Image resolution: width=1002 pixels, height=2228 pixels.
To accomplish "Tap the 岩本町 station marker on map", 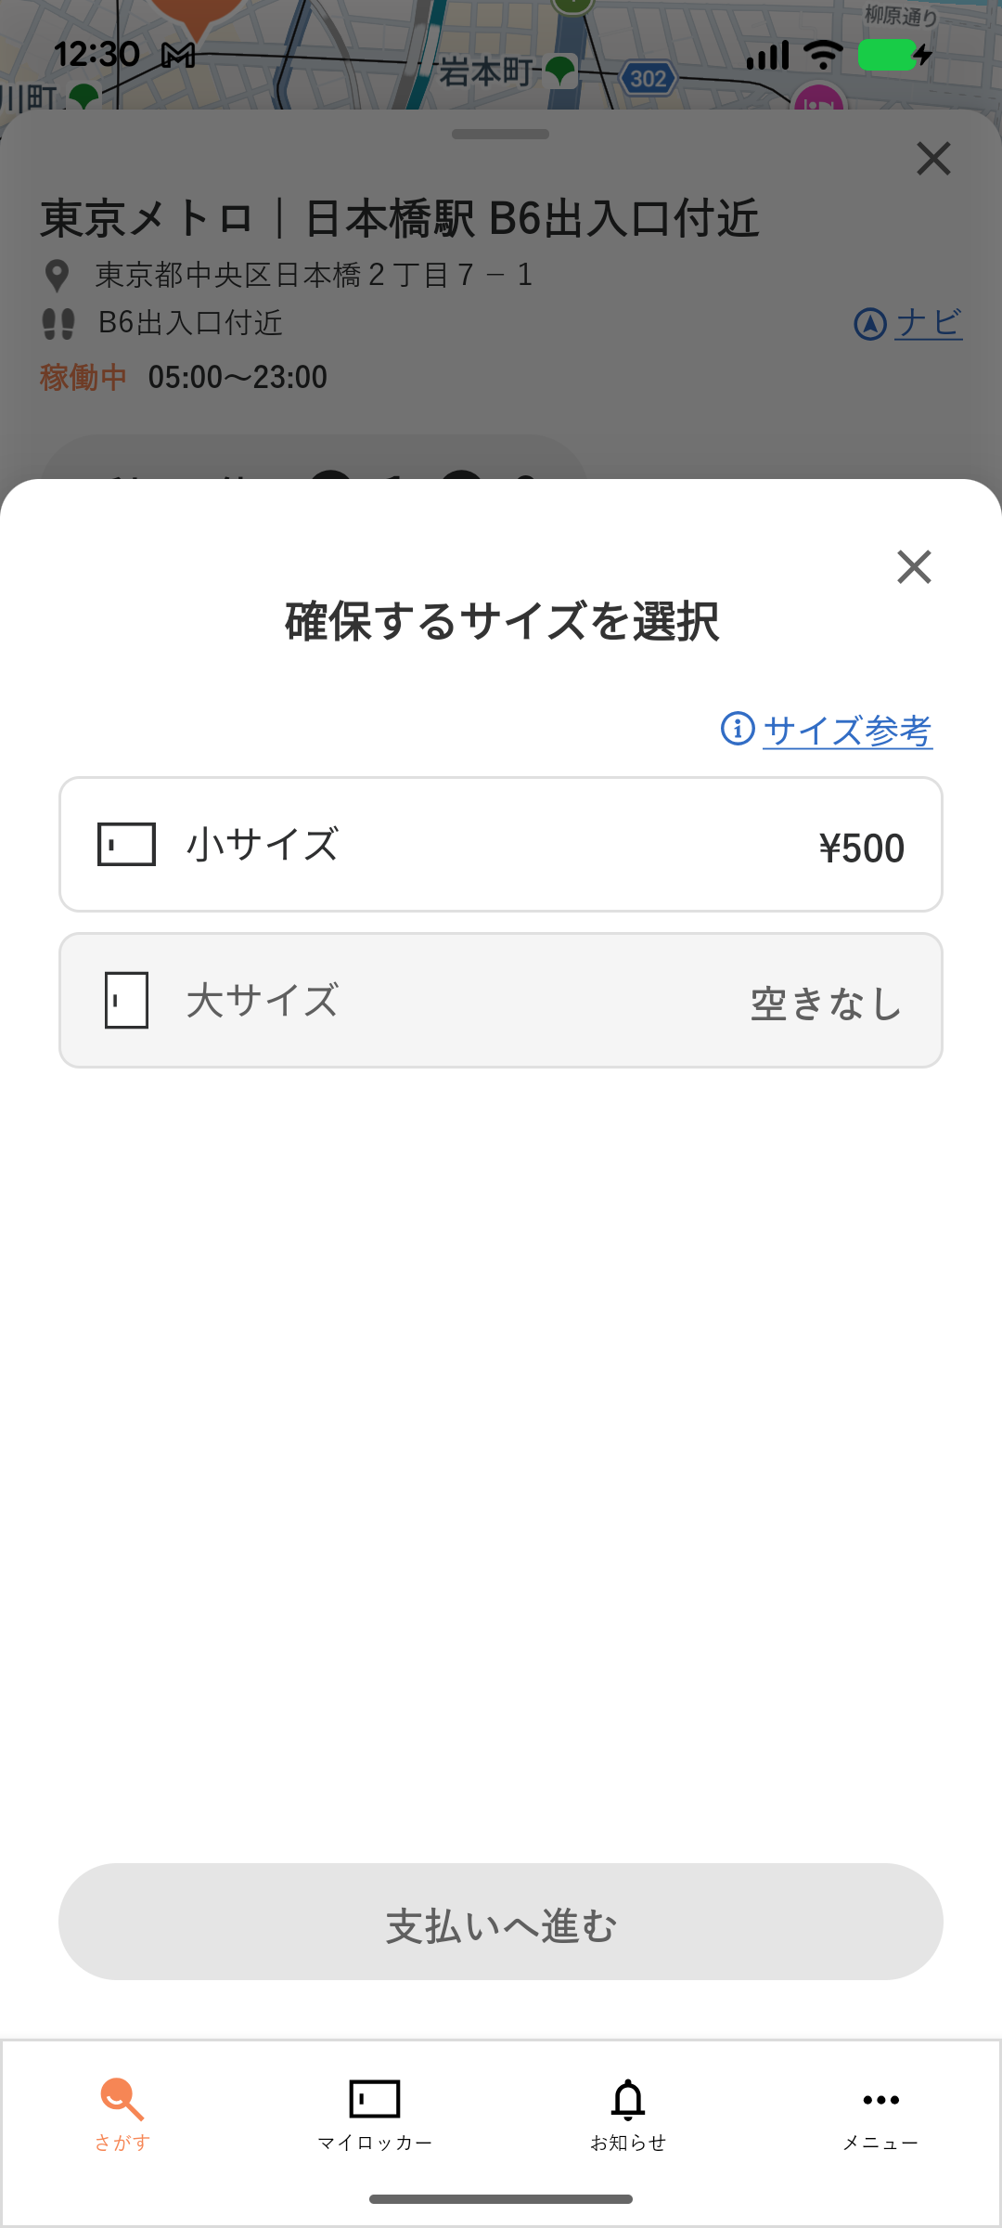I will coord(559,71).
